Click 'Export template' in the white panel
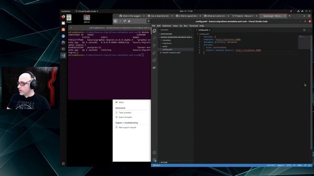The height and width of the screenshot is (176, 314). [126, 117]
